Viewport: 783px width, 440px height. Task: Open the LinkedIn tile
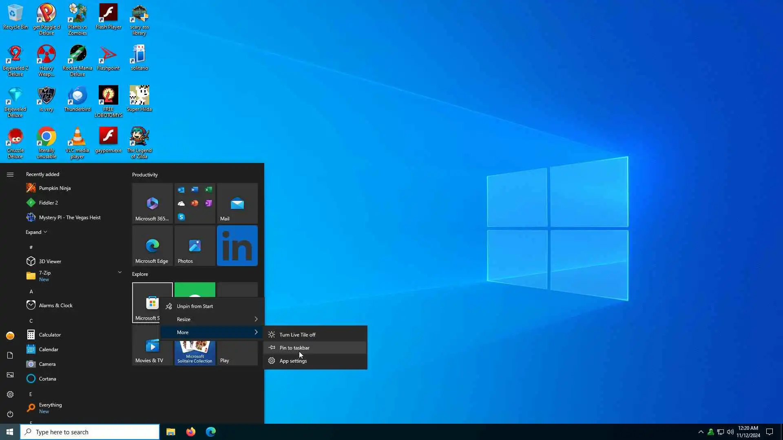(x=237, y=246)
